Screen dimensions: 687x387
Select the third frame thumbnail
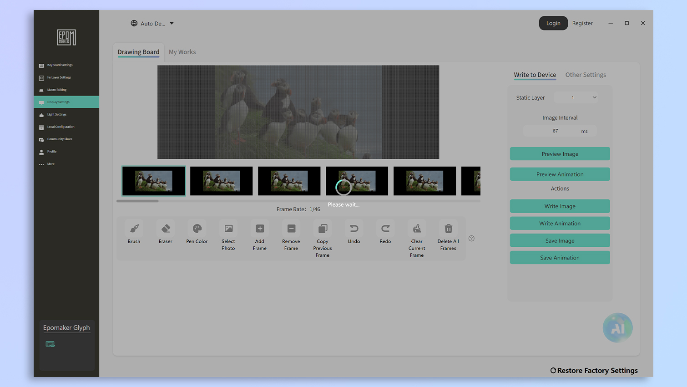coord(289,181)
